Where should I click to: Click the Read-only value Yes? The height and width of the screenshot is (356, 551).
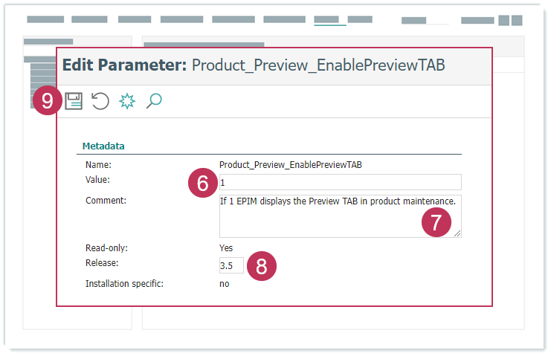click(x=226, y=248)
